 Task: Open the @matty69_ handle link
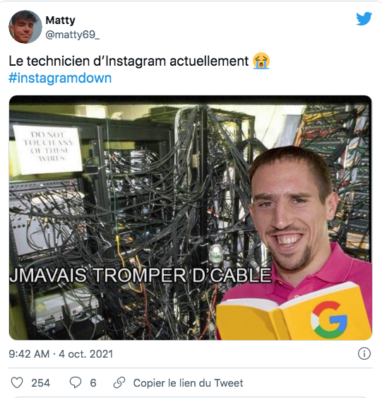(73, 35)
